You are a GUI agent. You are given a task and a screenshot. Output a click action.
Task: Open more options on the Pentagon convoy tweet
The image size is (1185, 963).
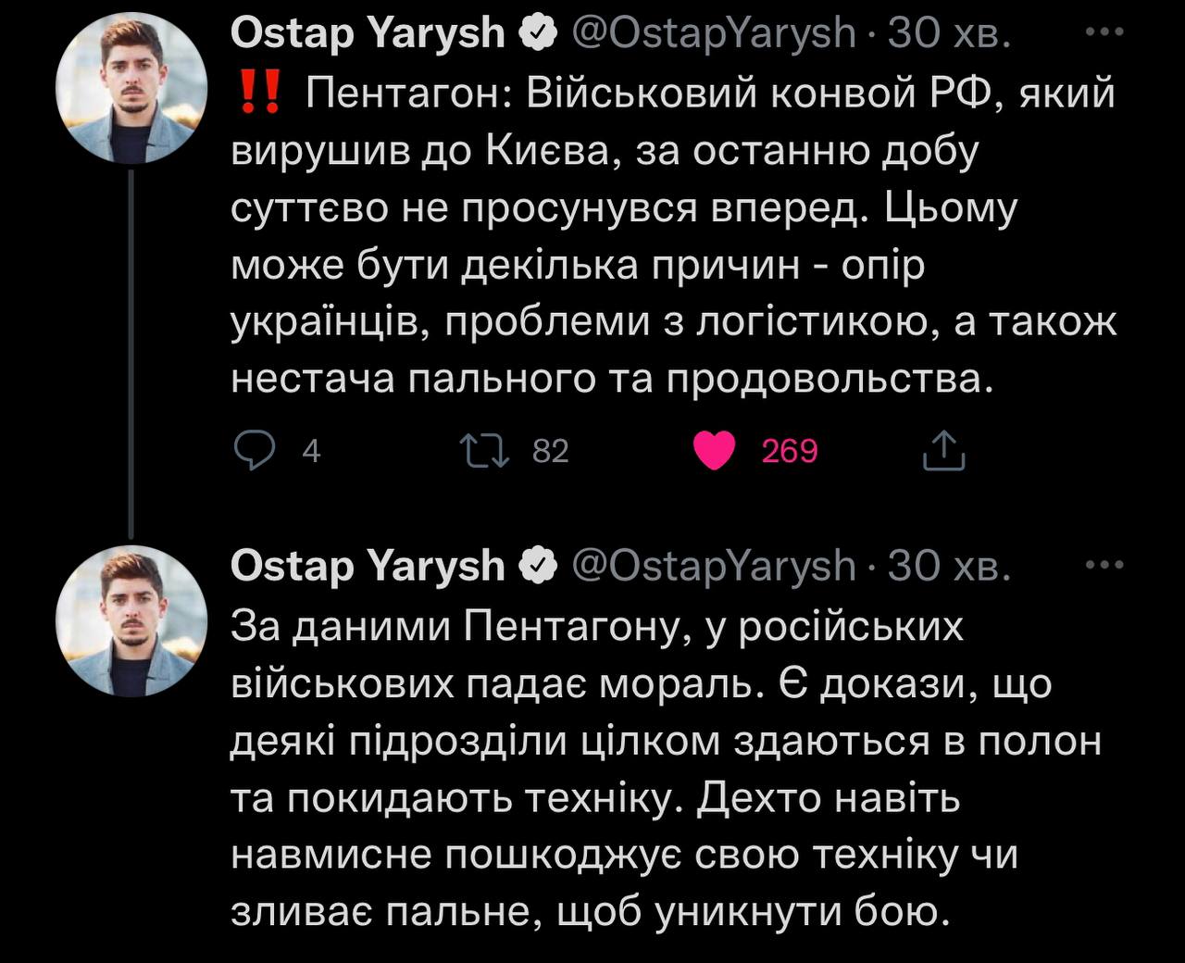[x=1104, y=32]
